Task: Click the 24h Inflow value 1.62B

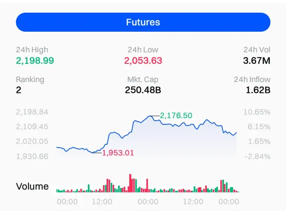Action: click(x=258, y=90)
